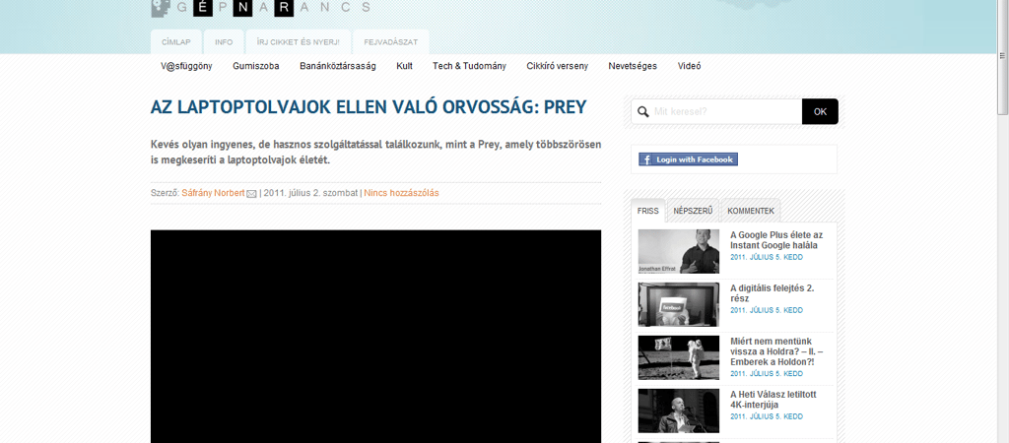
Task: Open the Info tab
Action: point(224,42)
